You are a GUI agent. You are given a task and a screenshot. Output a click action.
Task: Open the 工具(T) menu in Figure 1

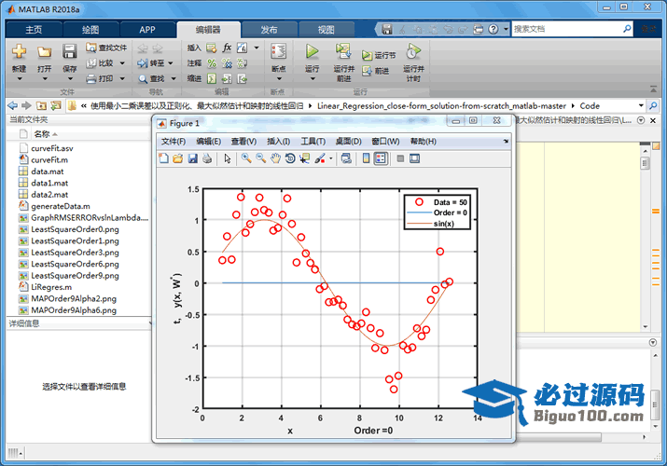(313, 141)
